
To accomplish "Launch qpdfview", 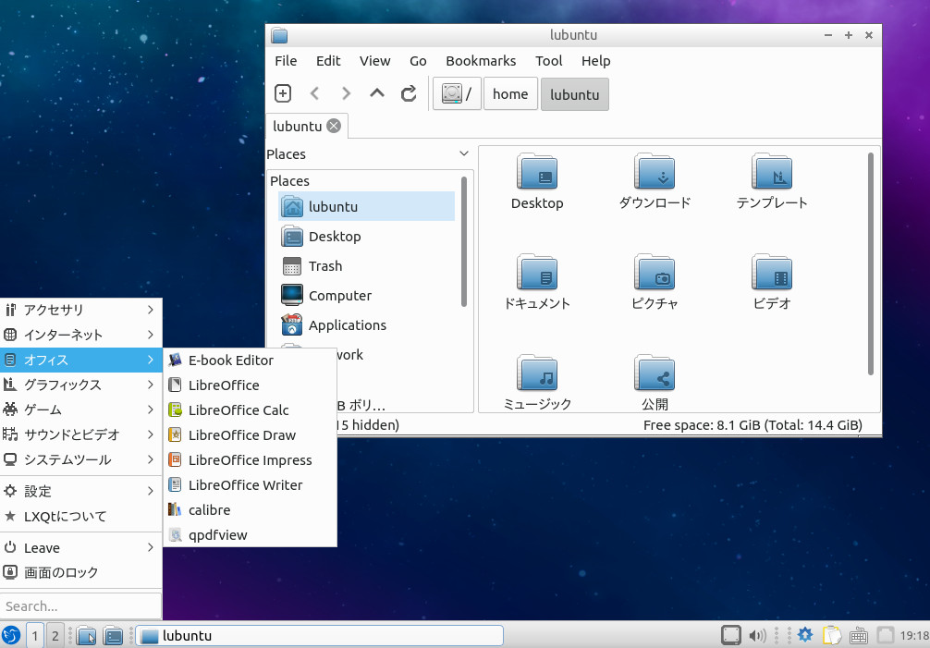I will click(x=250, y=534).
